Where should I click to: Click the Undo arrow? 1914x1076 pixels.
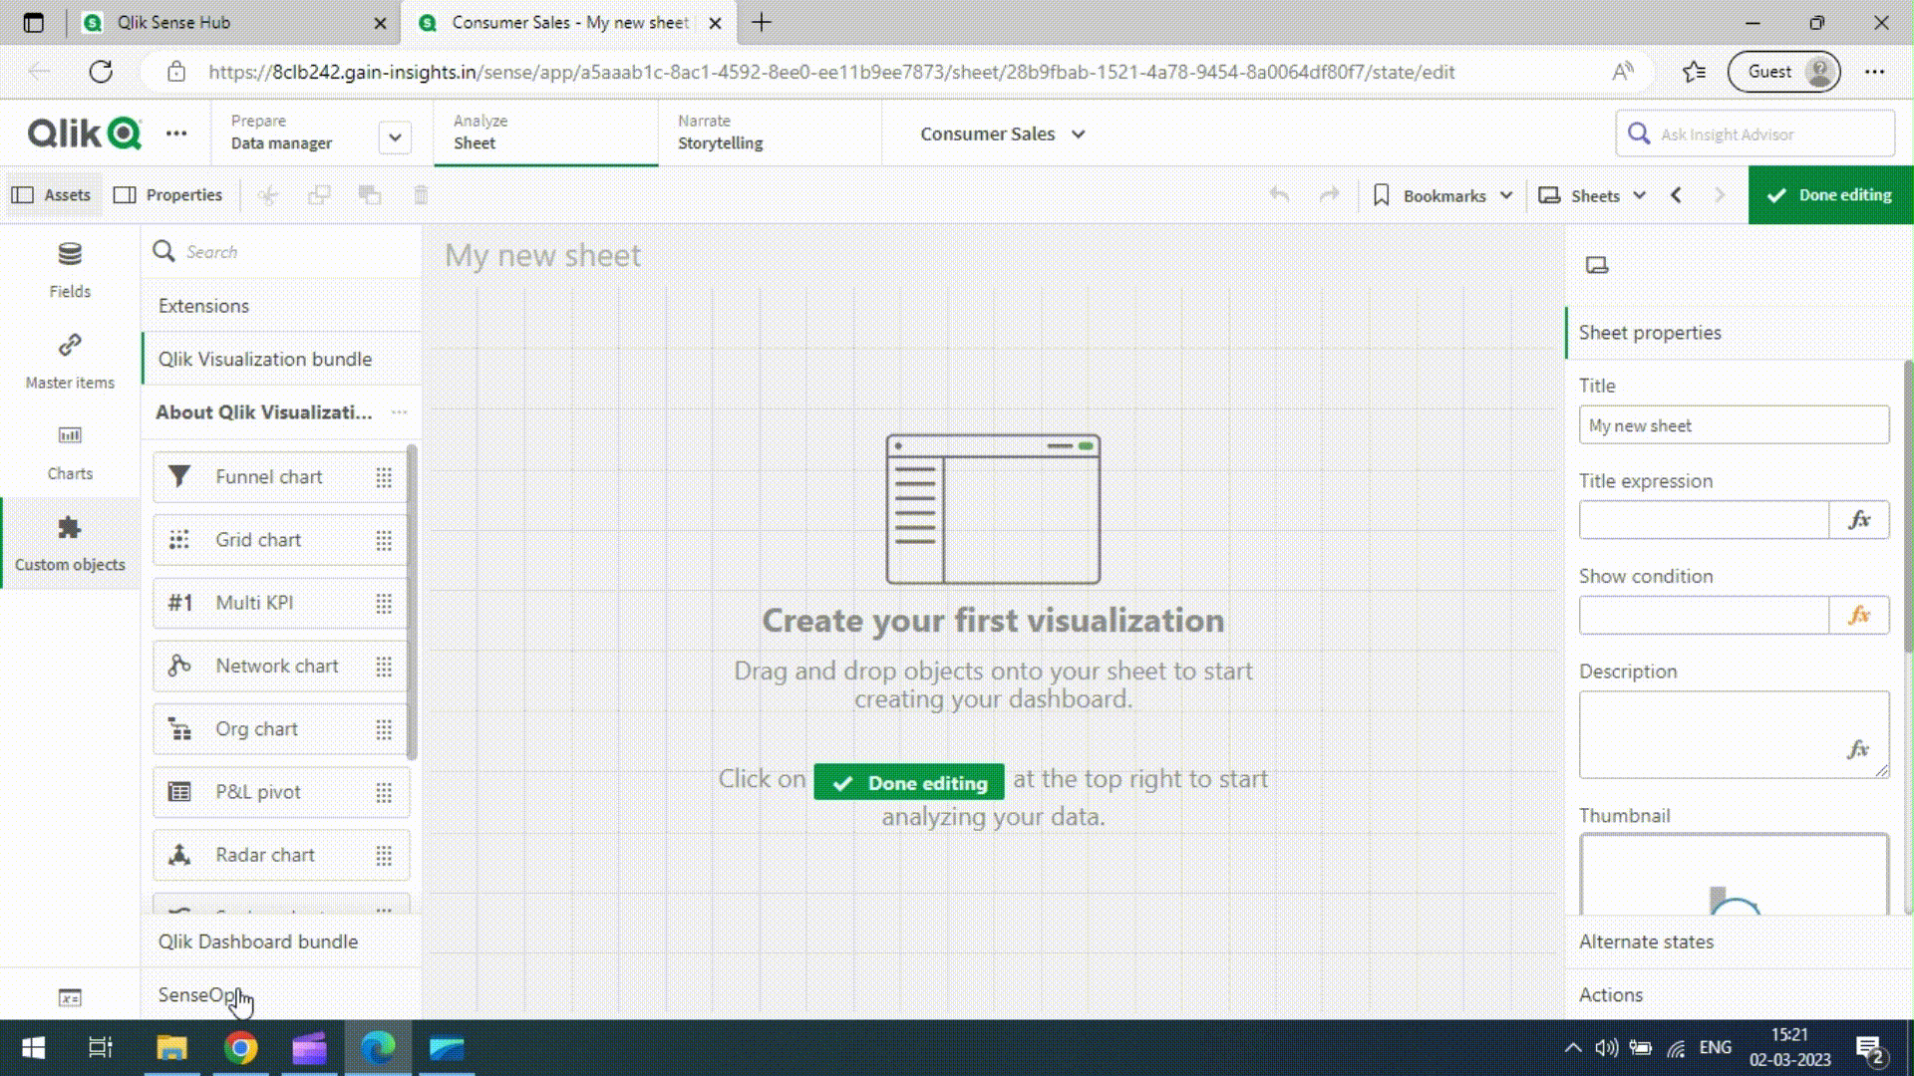tap(1280, 195)
